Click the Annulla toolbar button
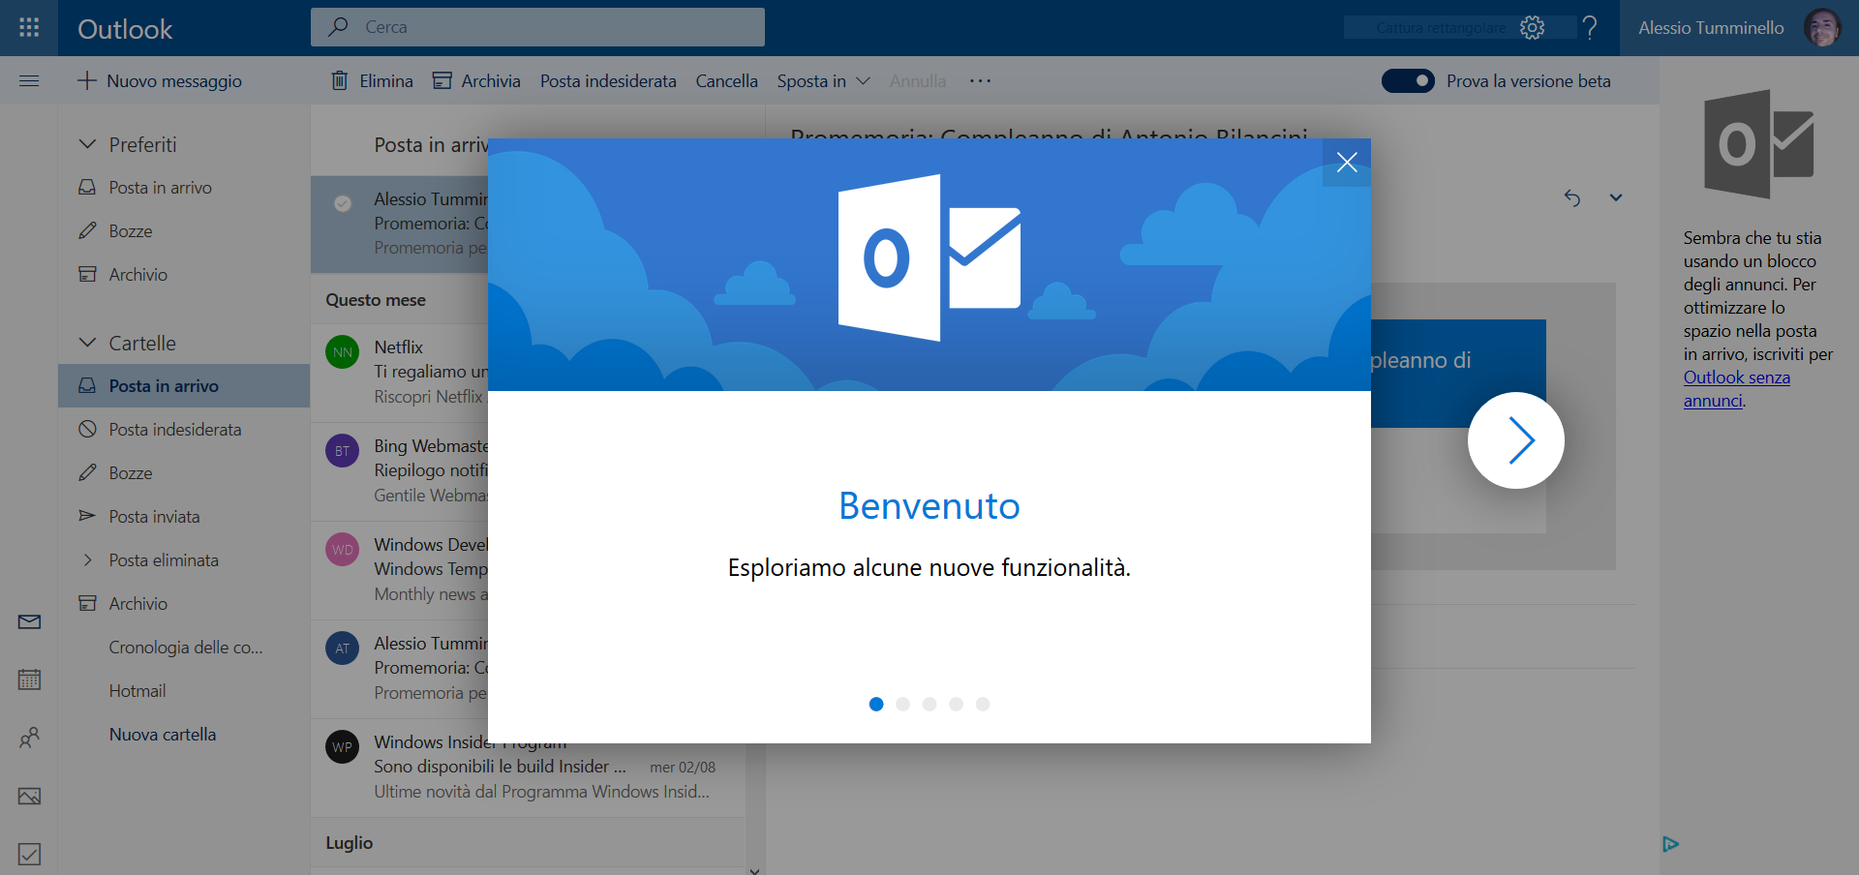Viewport: 1859px width, 875px height. click(918, 80)
